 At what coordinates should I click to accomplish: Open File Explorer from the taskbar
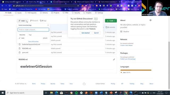tap(51, 93)
